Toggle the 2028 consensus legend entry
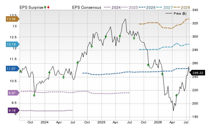 [x=182, y=7]
